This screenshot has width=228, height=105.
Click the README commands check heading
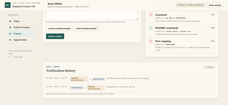(x=167, y=28)
